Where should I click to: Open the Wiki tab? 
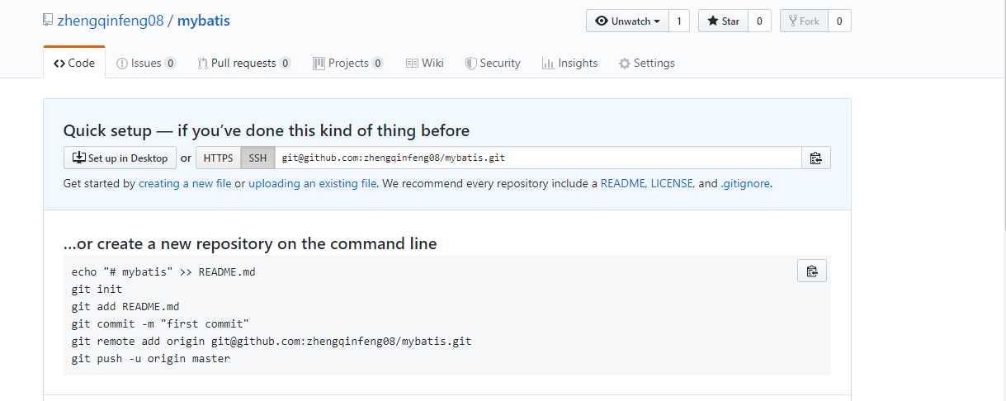pos(425,63)
